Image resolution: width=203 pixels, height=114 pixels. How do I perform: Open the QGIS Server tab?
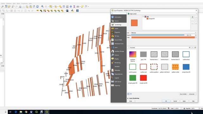tap(119, 82)
